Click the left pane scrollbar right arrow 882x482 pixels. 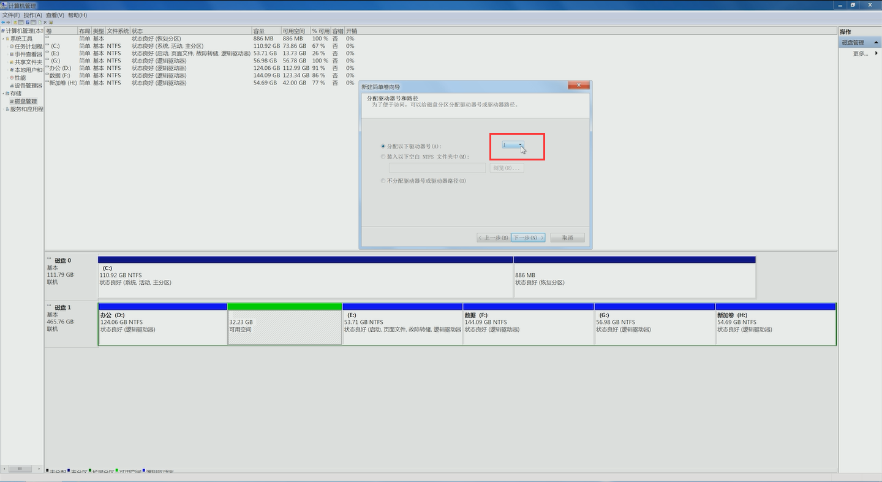[40, 469]
